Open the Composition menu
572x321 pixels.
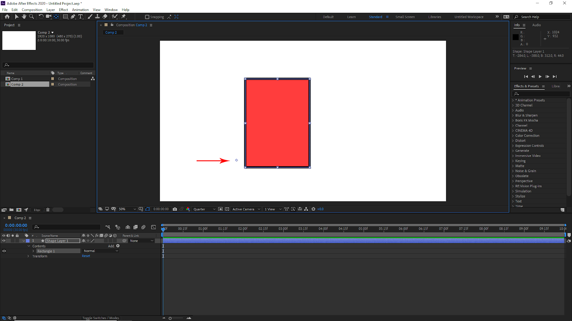[32, 10]
